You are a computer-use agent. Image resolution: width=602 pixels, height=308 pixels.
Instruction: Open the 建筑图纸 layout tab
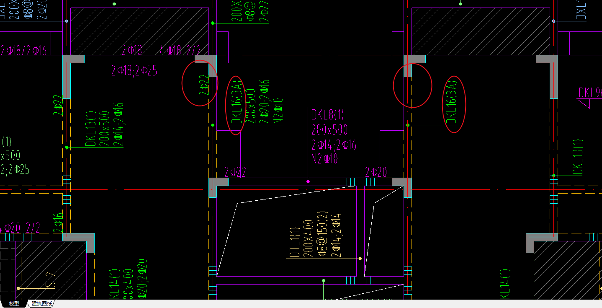tap(42, 304)
